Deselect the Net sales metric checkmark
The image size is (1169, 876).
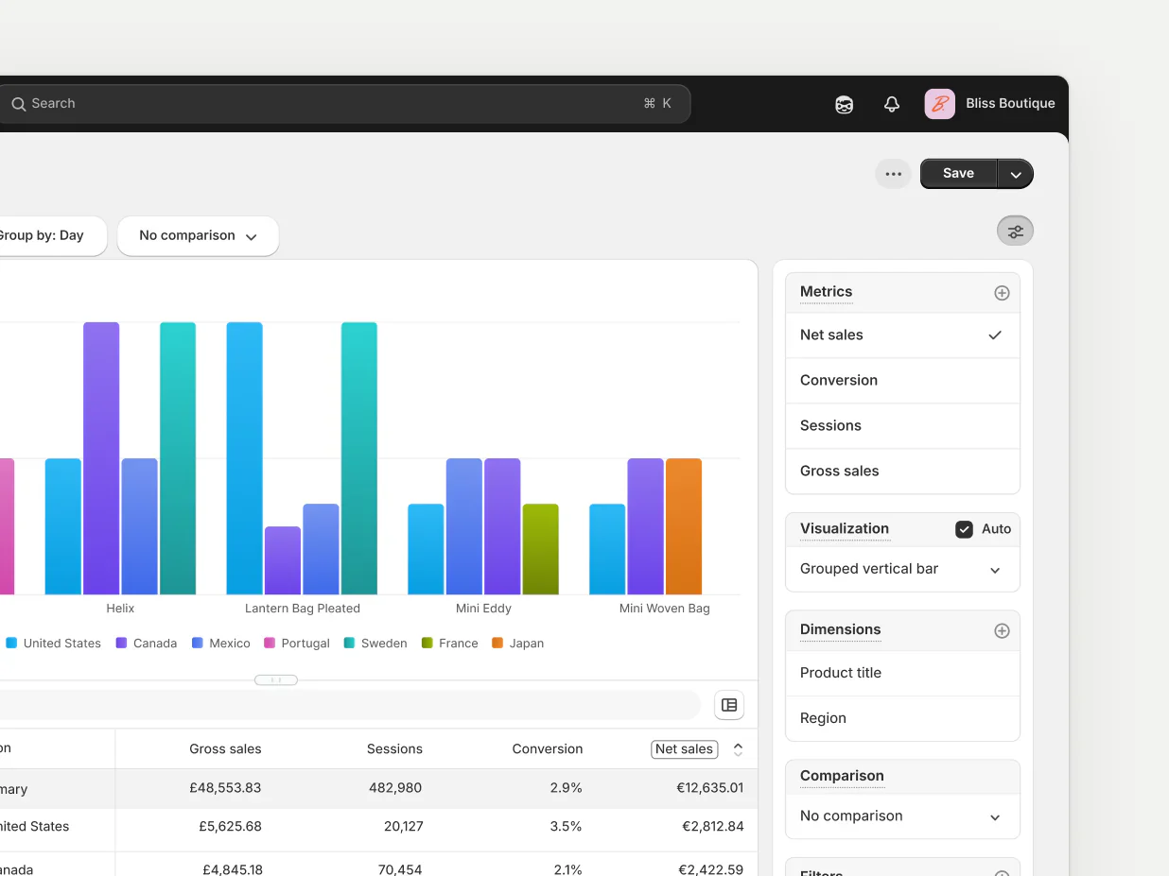point(994,335)
